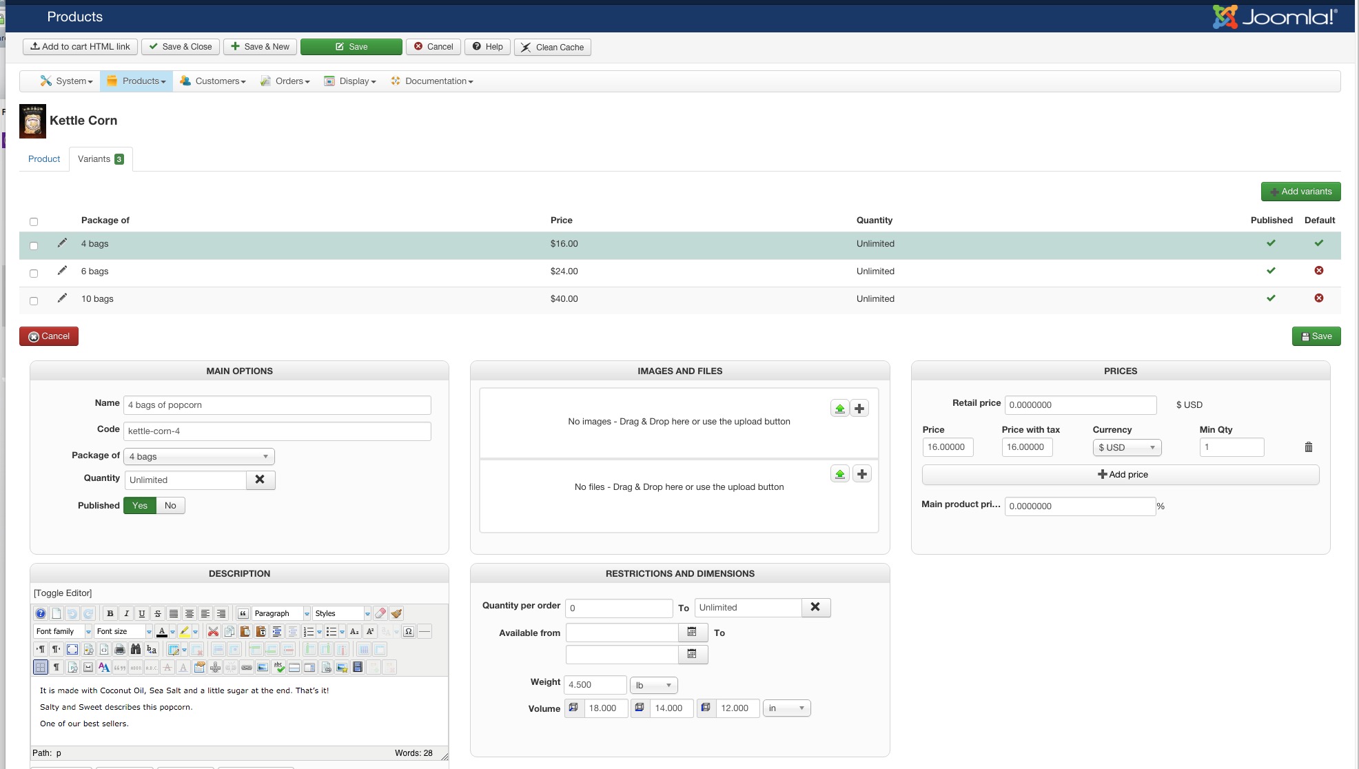Open calendar picker for Available from
Viewport: 1359px width, 769px height.
[692, 632]
